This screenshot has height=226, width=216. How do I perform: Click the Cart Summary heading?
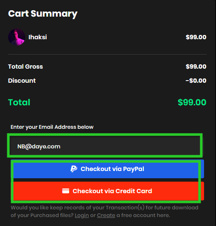43,14
